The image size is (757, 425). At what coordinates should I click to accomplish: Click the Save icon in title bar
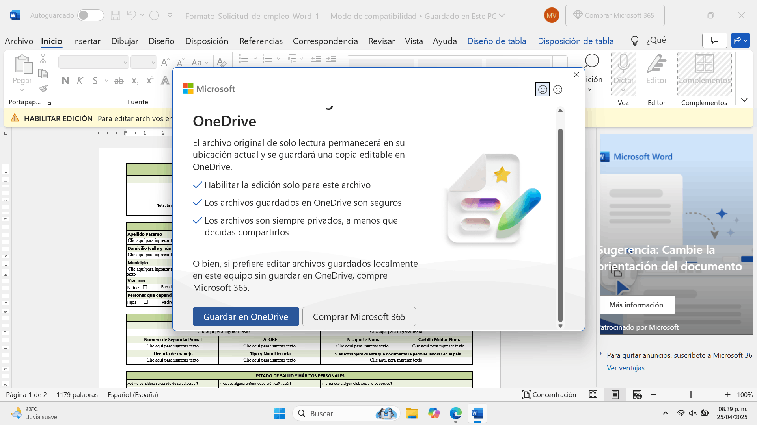pyautogui.click(x=116, y=15)
